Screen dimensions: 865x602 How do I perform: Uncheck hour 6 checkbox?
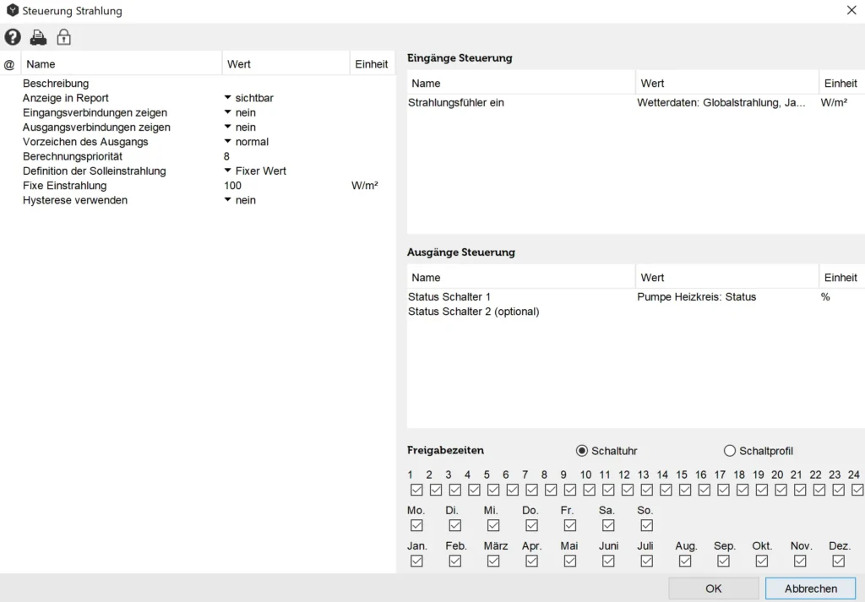tap(513, 490)
